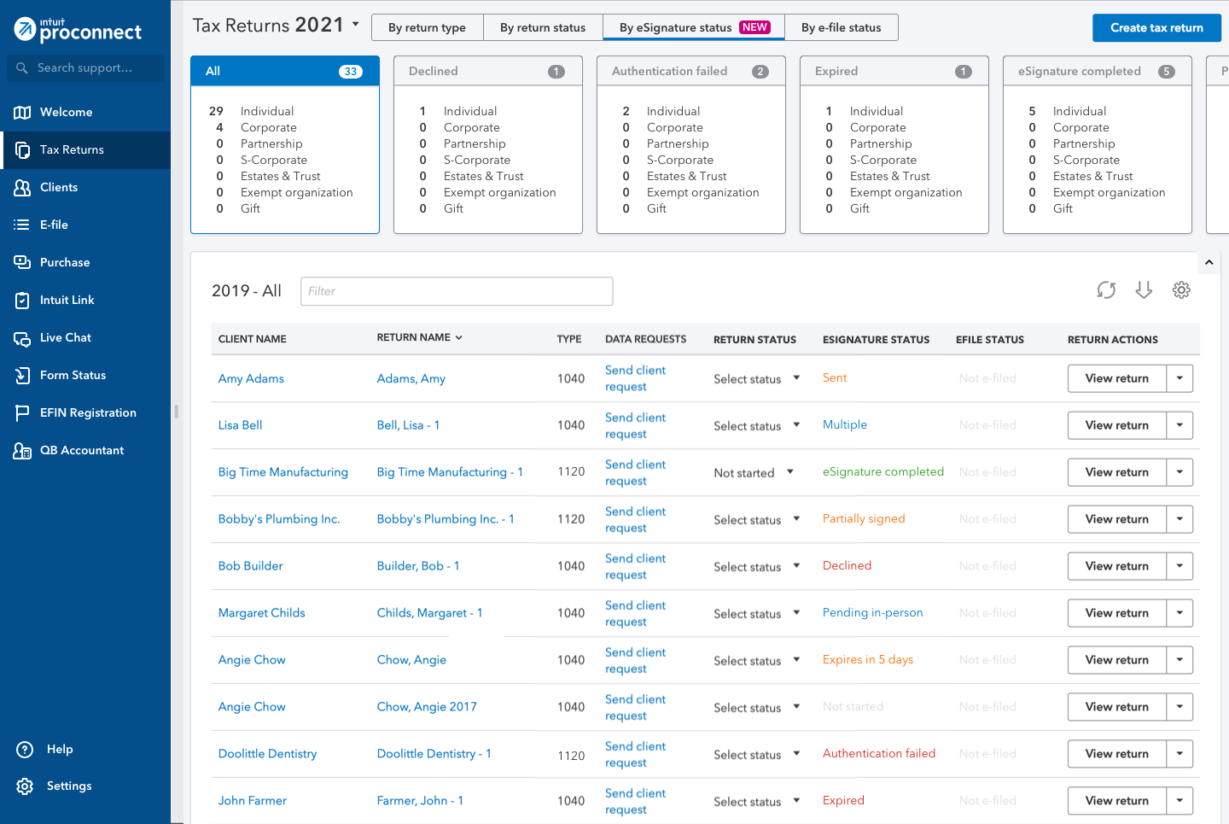This screenshot has width=1229, height=824.
Task: Collapse the returns table with the chevron
Action: coord(1209,262)
